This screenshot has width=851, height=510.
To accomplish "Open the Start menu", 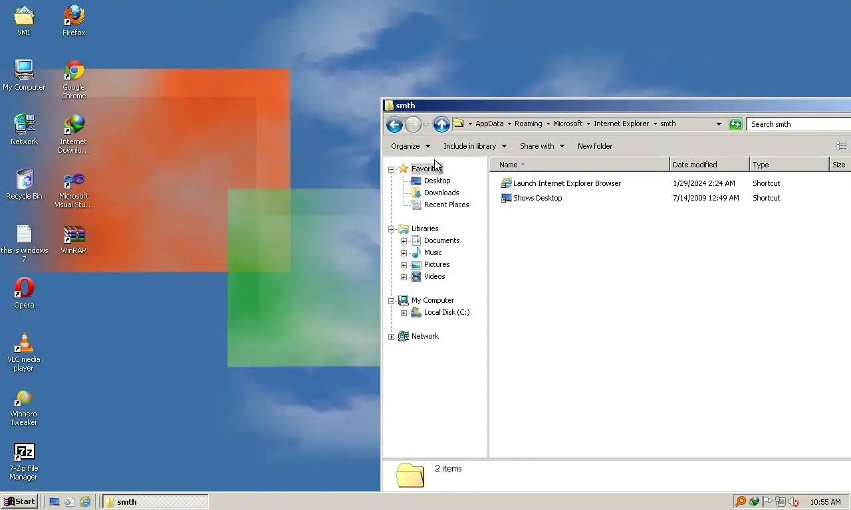I will click(x=19, y=502).
